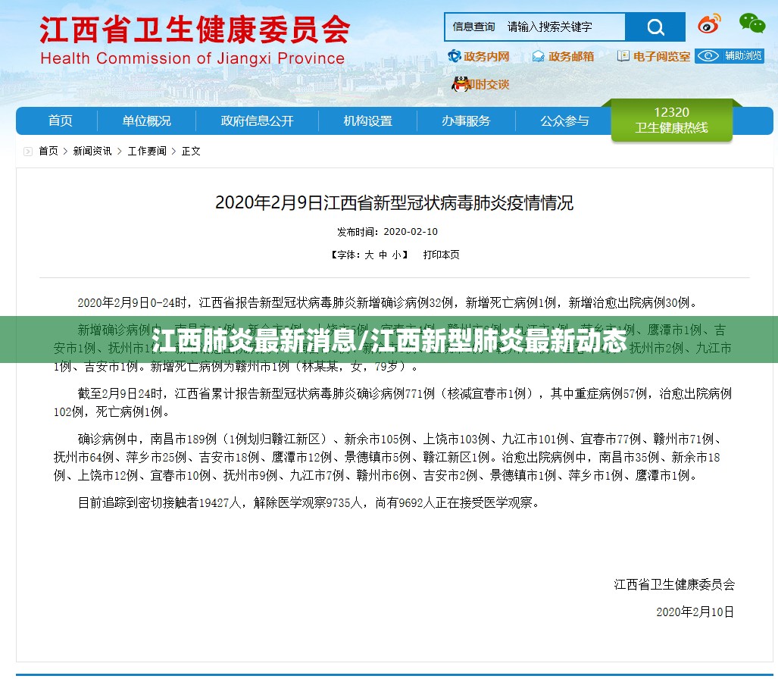Click the breadcrumb home icon

click(28, 152)
